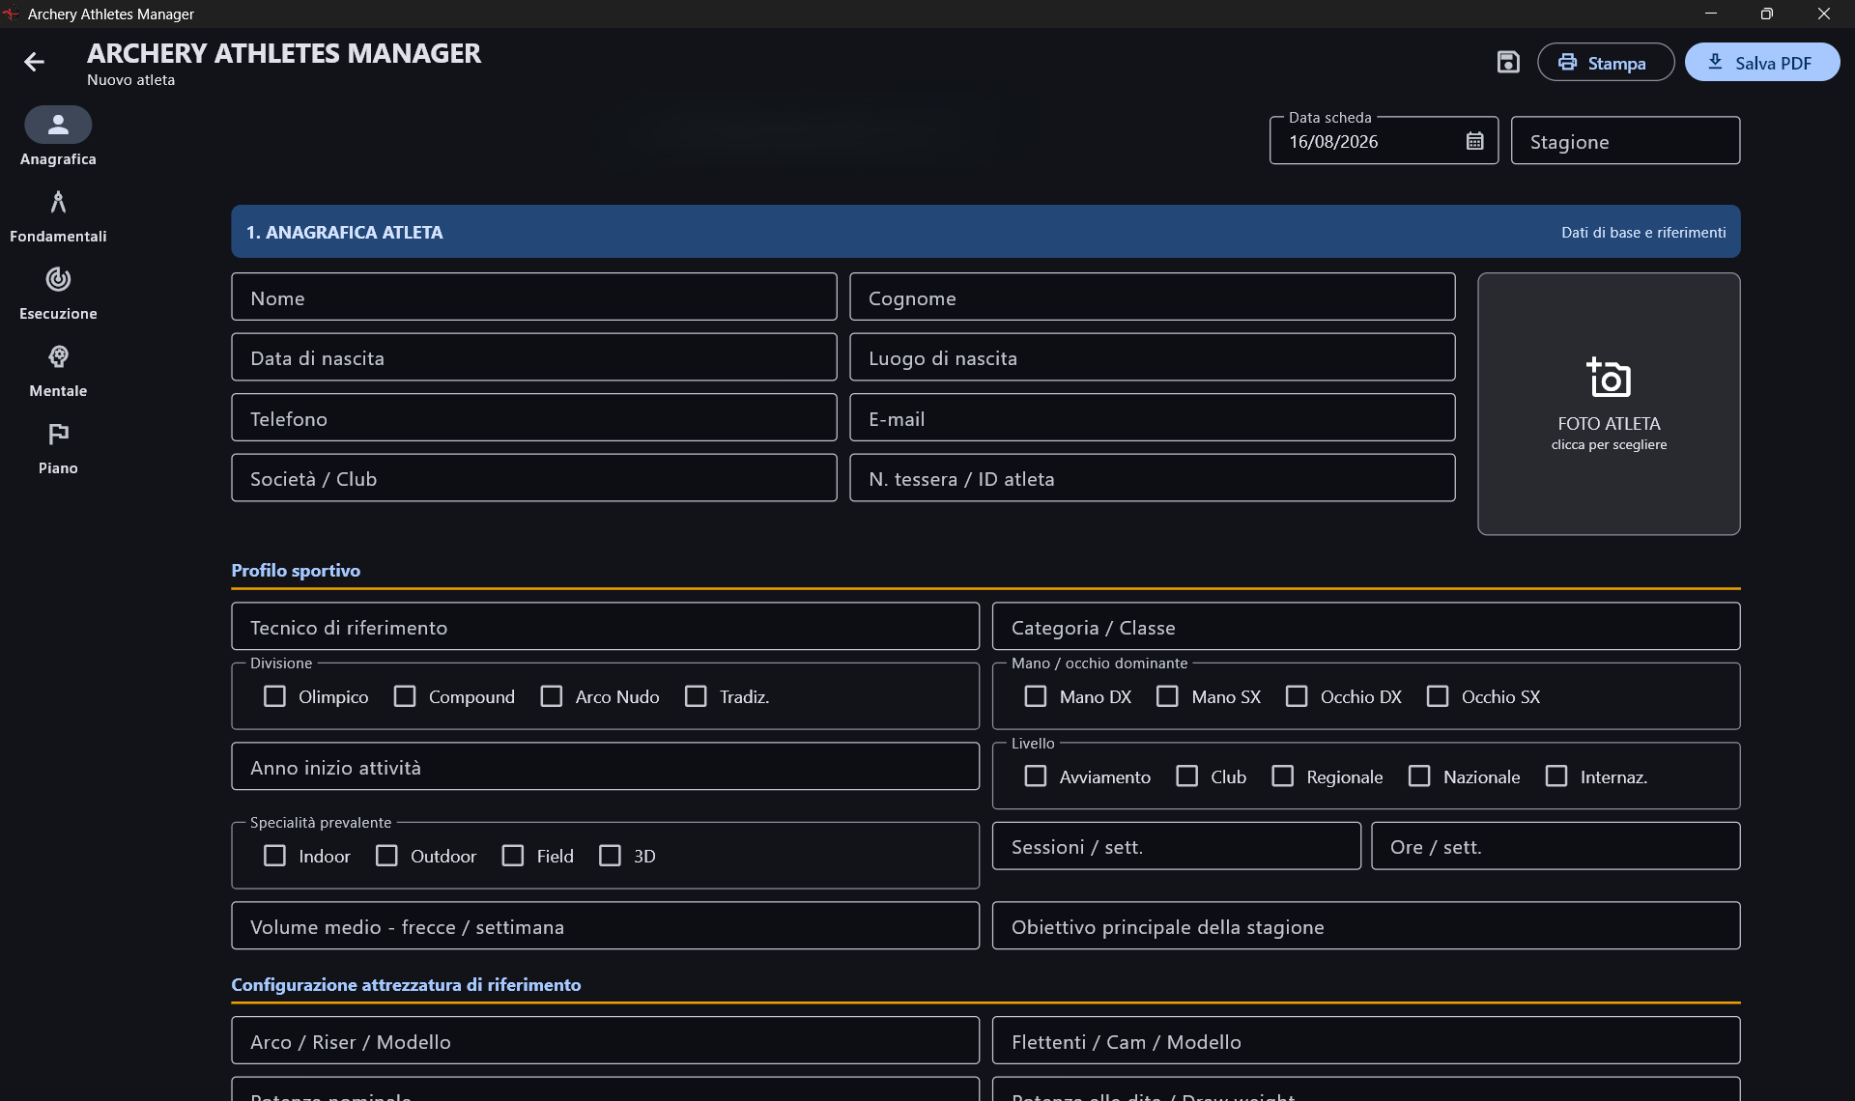Select the Arco Nudo checkbox
Viewport: 1855px width, 1101px height.
click(552, 696)
